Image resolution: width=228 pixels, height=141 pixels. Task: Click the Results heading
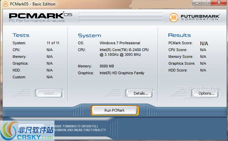click(x=179, y=35)
